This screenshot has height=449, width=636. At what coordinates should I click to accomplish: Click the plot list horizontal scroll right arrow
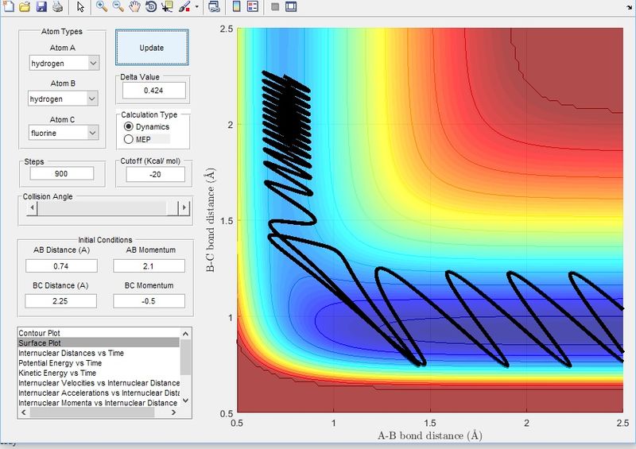click(173, 412)
